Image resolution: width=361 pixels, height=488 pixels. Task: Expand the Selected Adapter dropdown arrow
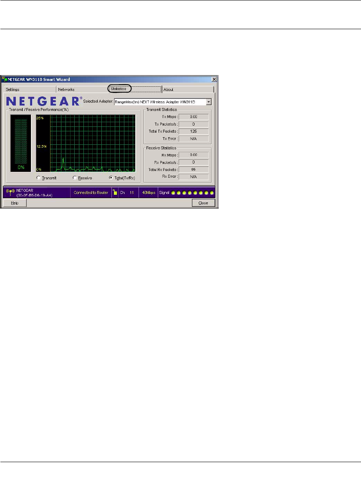click(x=209, y=102)
